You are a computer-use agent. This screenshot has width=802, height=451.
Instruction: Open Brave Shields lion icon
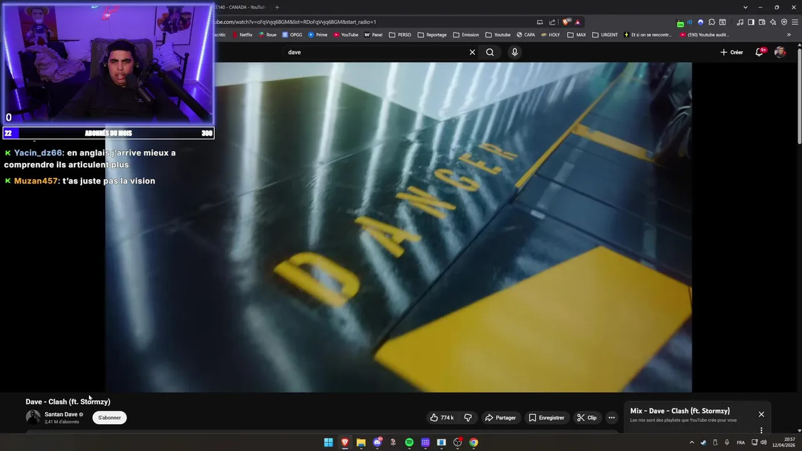coord(566,22)
